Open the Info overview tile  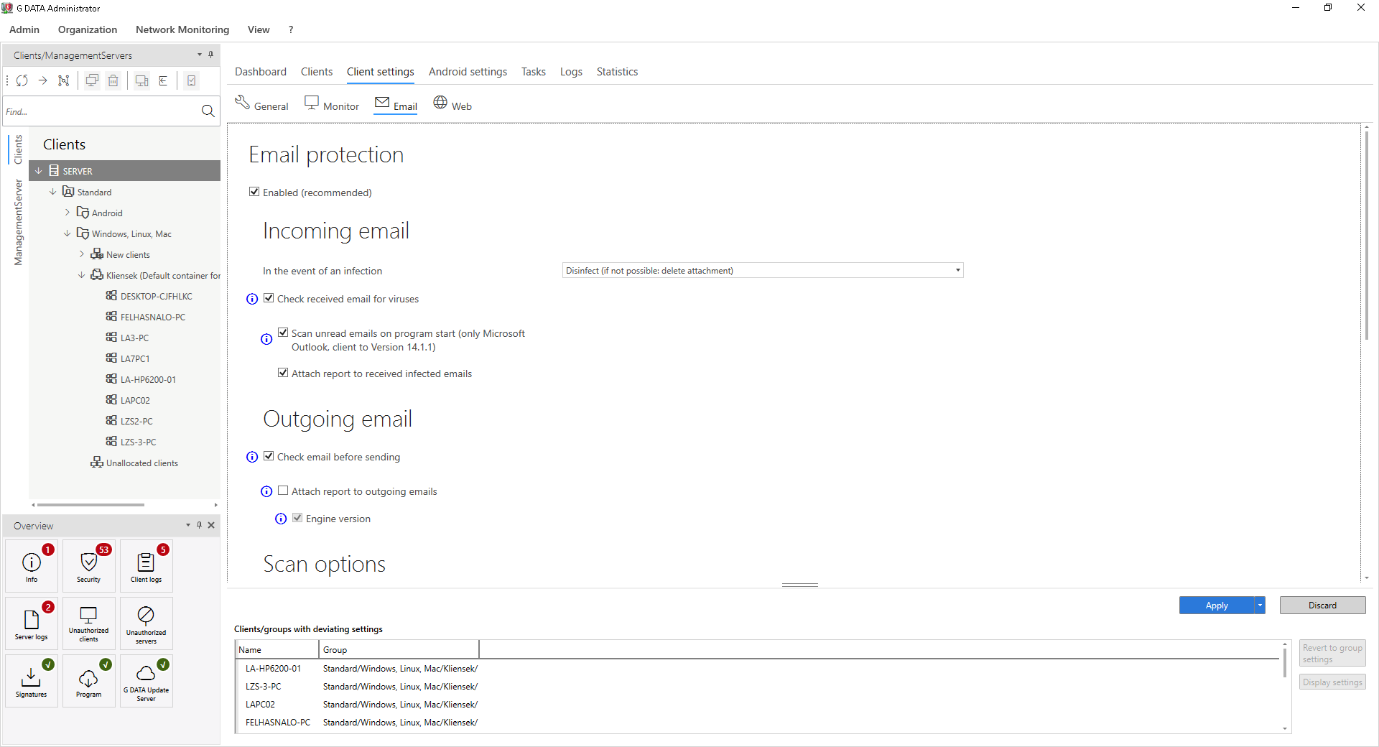[x=32, y=566]
